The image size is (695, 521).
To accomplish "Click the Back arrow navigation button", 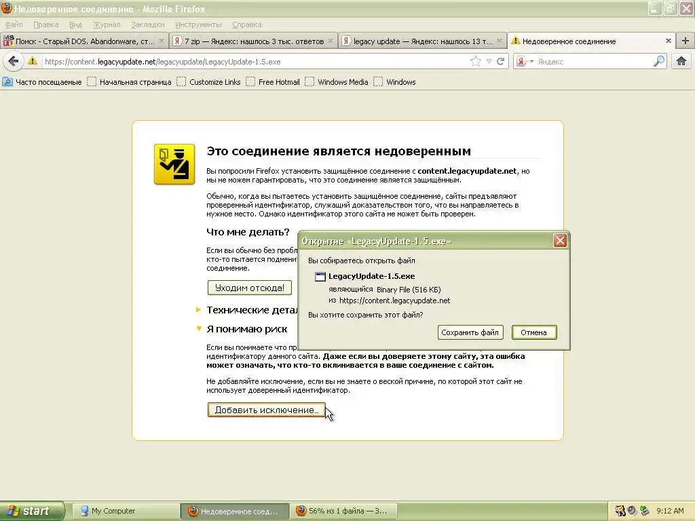I will tap(14, 61).
